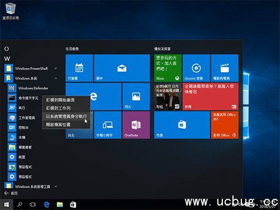The height and width of the screenshot is (210, 280).
Task: Click the letter O section header
Action: coord(7,49)
